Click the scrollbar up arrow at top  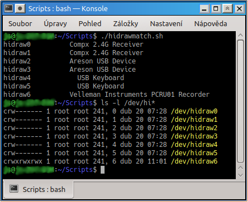click(x=240, y=35)
